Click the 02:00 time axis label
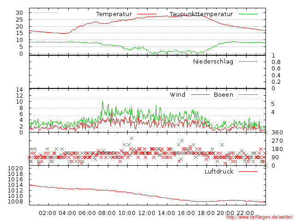 tap(47, 213)
